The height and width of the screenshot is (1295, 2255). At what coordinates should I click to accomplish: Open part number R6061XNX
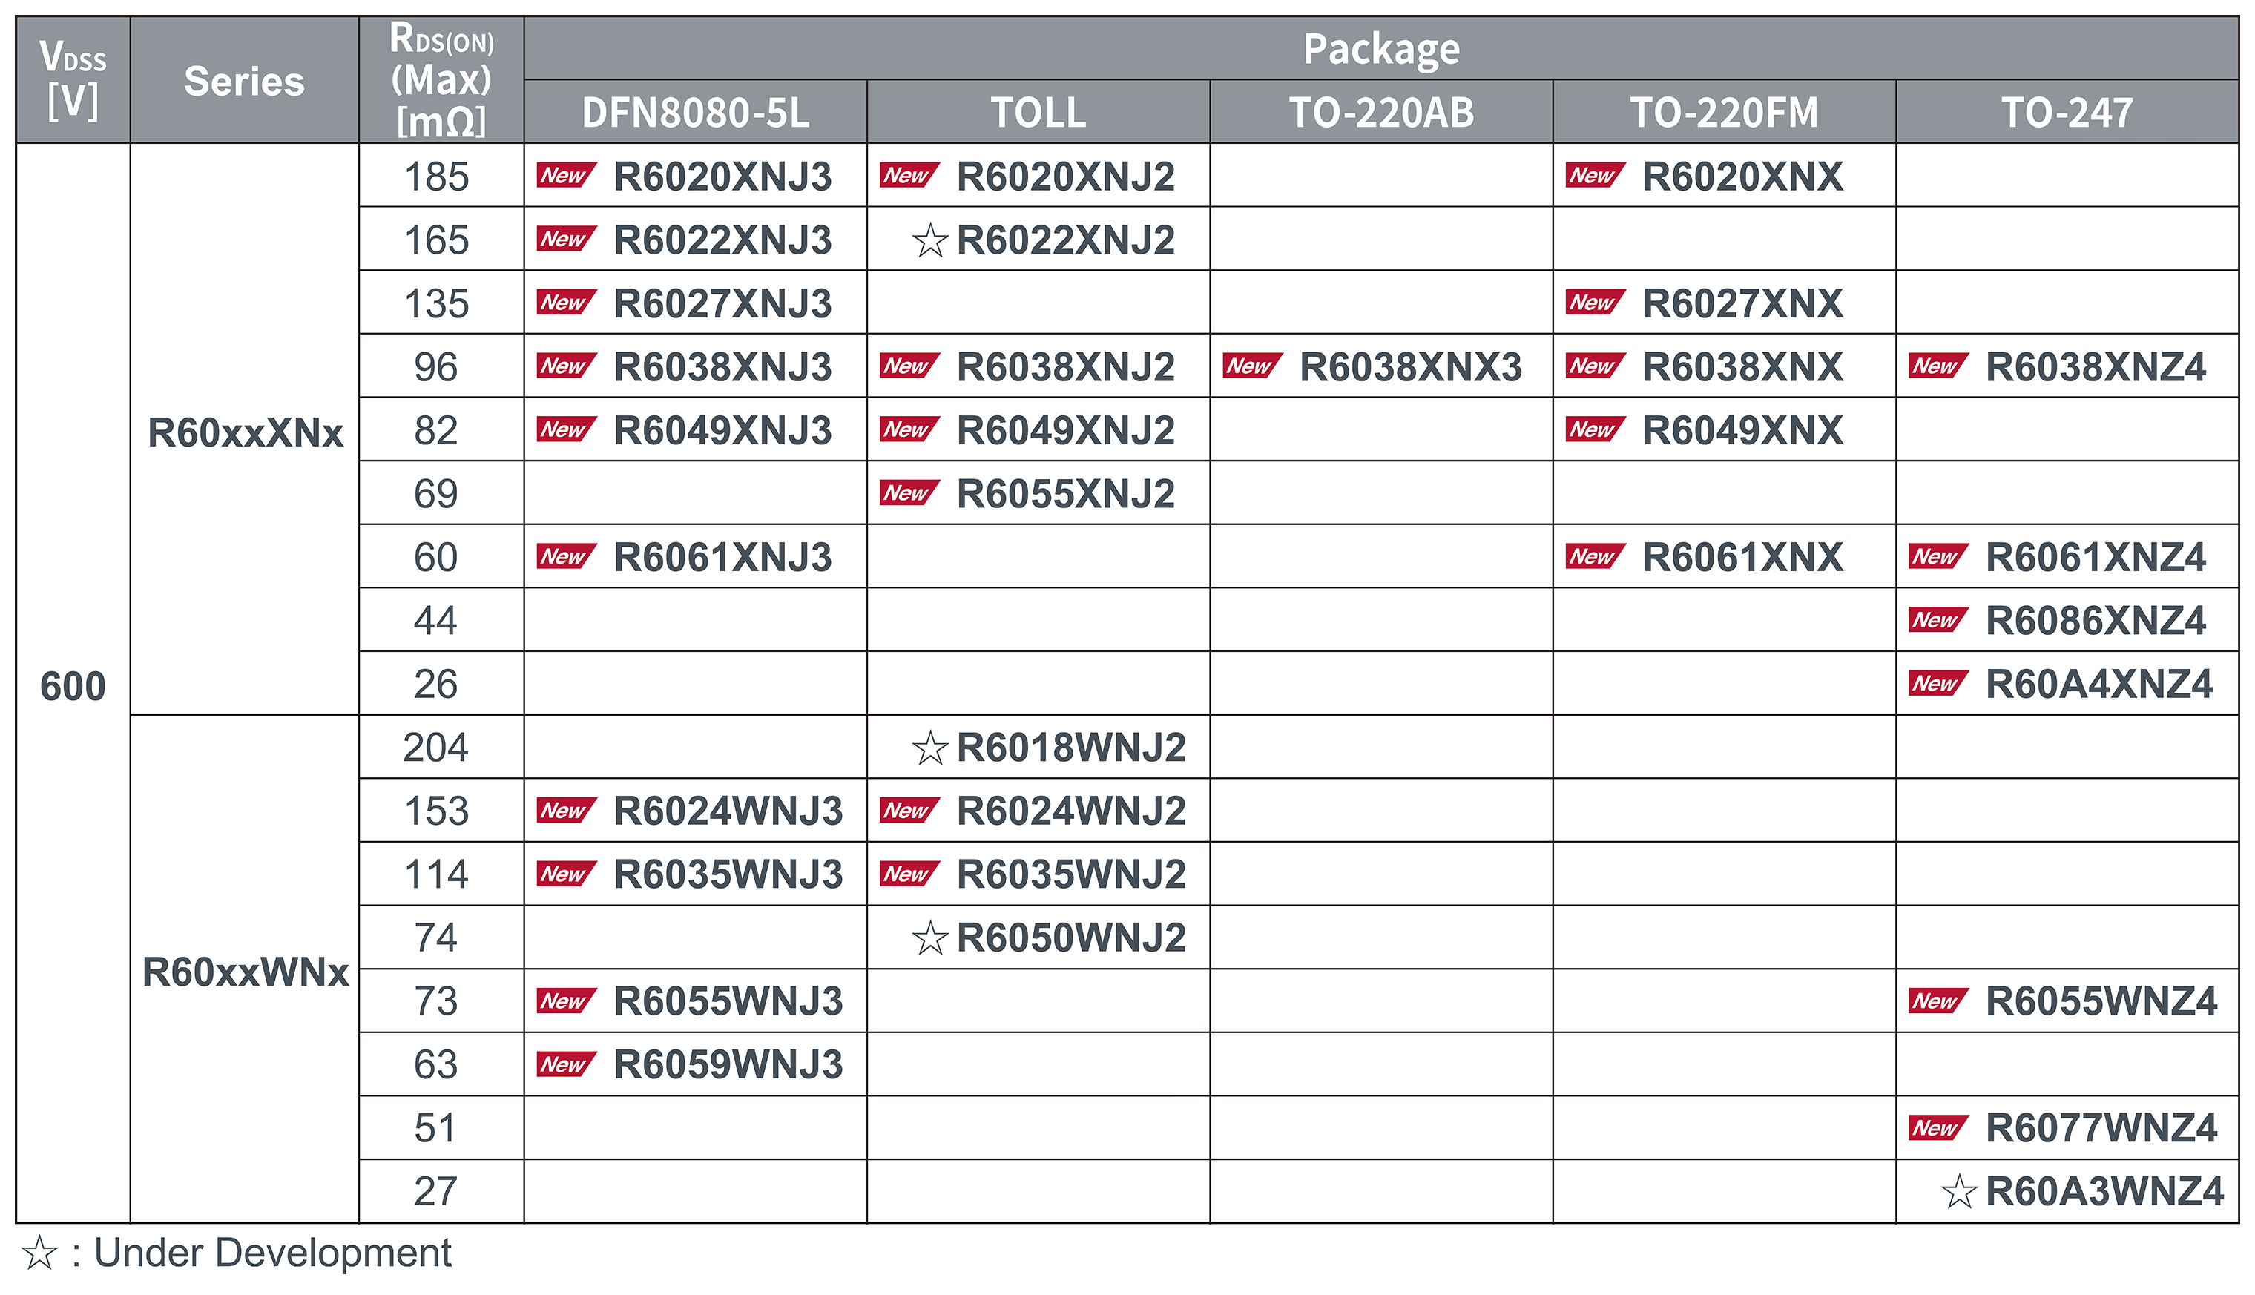pyautogui.click(x=1742, y=558)
